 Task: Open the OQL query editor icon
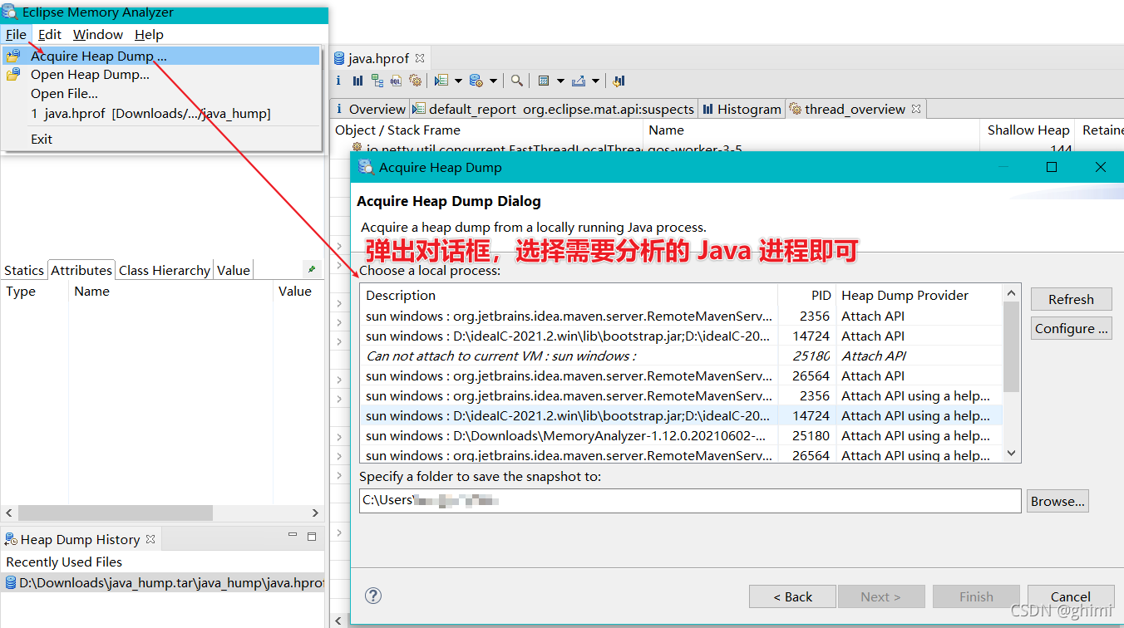coord(396,81)
